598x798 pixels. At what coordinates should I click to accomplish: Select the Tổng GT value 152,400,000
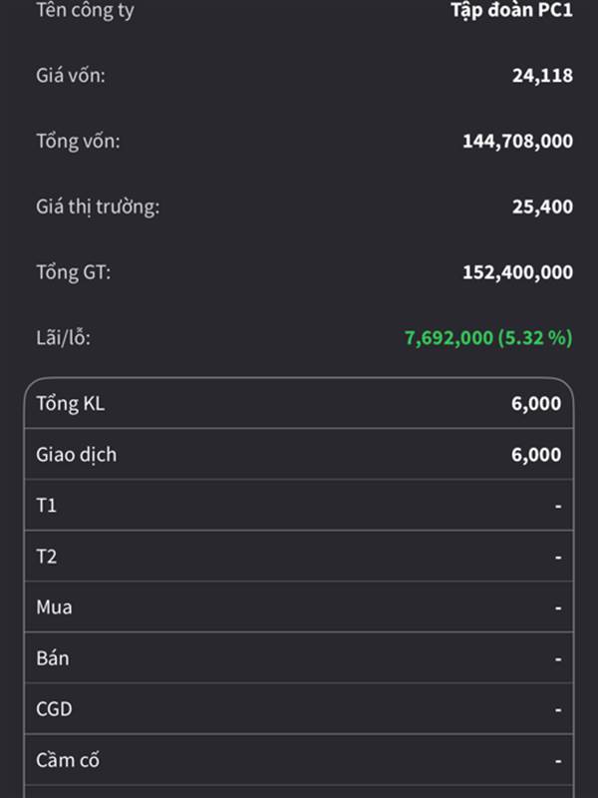click(x=517, y=272)
